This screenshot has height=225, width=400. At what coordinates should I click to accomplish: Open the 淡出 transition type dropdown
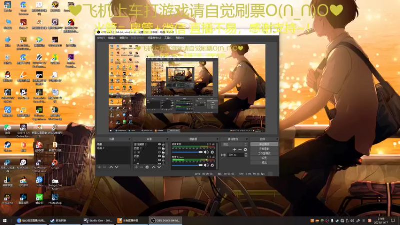pos(234,144)
